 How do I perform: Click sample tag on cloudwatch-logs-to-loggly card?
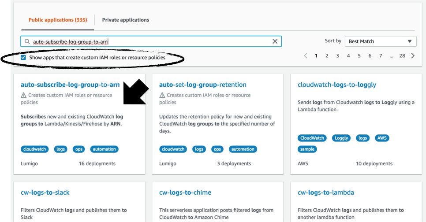[x=307, y=149]
